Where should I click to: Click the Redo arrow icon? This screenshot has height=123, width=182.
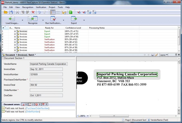(45, 12)
